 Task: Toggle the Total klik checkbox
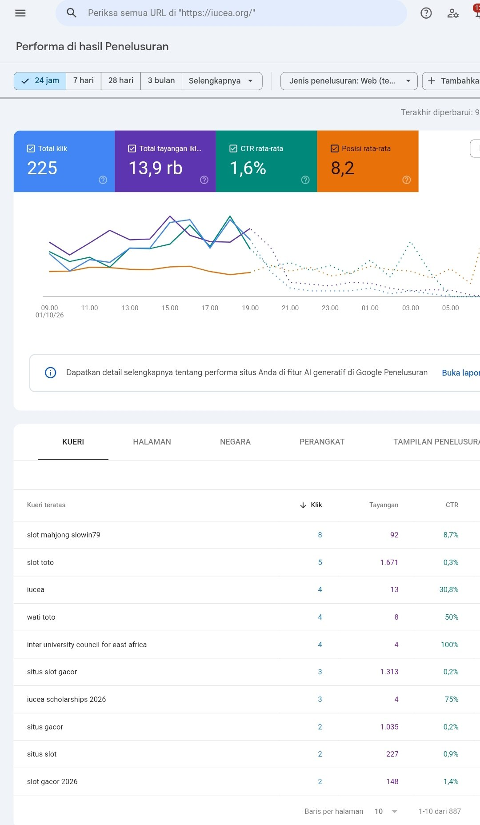point(31,148)
